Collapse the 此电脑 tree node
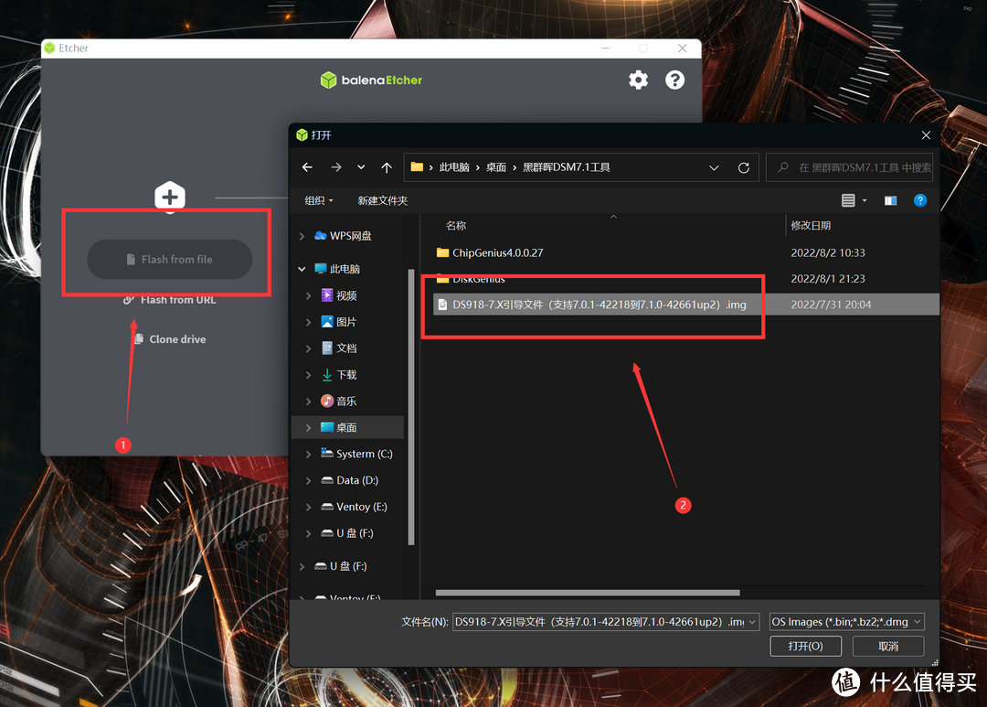Image resolution: width=987 pixels, height=707 pixels. [302, 269]
